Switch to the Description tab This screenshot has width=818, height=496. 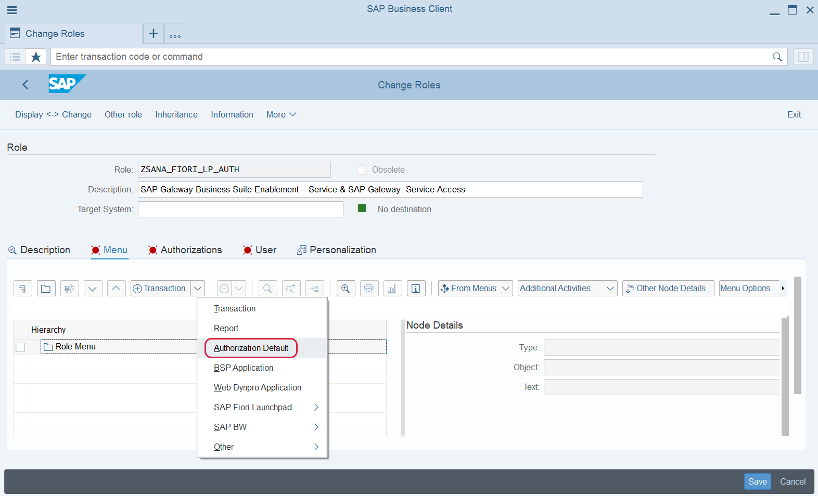click(x=39, y=250)
